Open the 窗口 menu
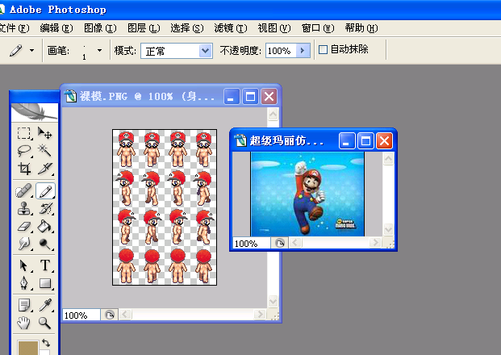This screenshot has width=501, height=355. click(318, 28)
